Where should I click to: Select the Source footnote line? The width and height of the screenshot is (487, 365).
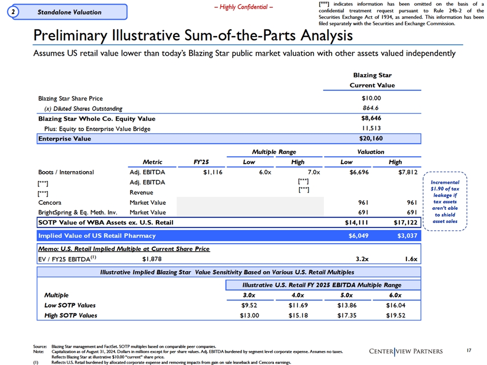pos(125,346)
